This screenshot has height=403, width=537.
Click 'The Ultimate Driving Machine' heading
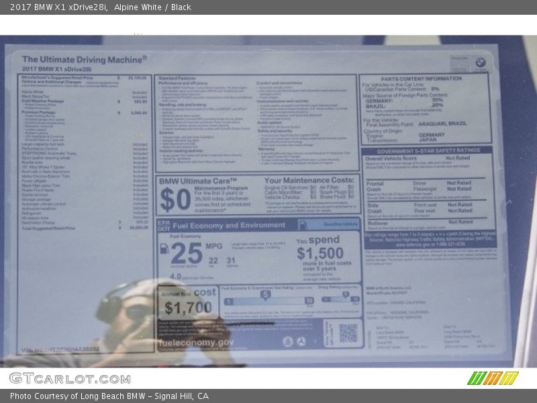pos(85,59)
